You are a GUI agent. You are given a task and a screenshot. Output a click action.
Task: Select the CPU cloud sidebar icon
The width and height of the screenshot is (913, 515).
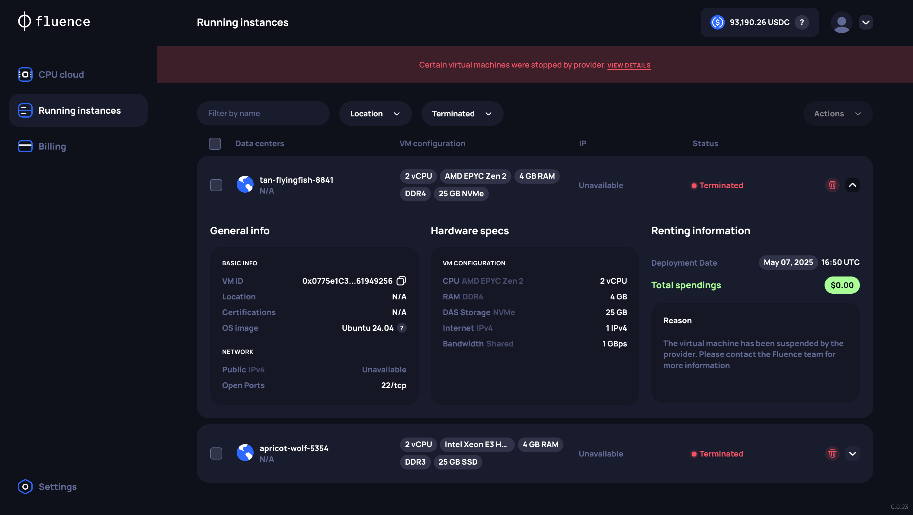pos(25,74)
